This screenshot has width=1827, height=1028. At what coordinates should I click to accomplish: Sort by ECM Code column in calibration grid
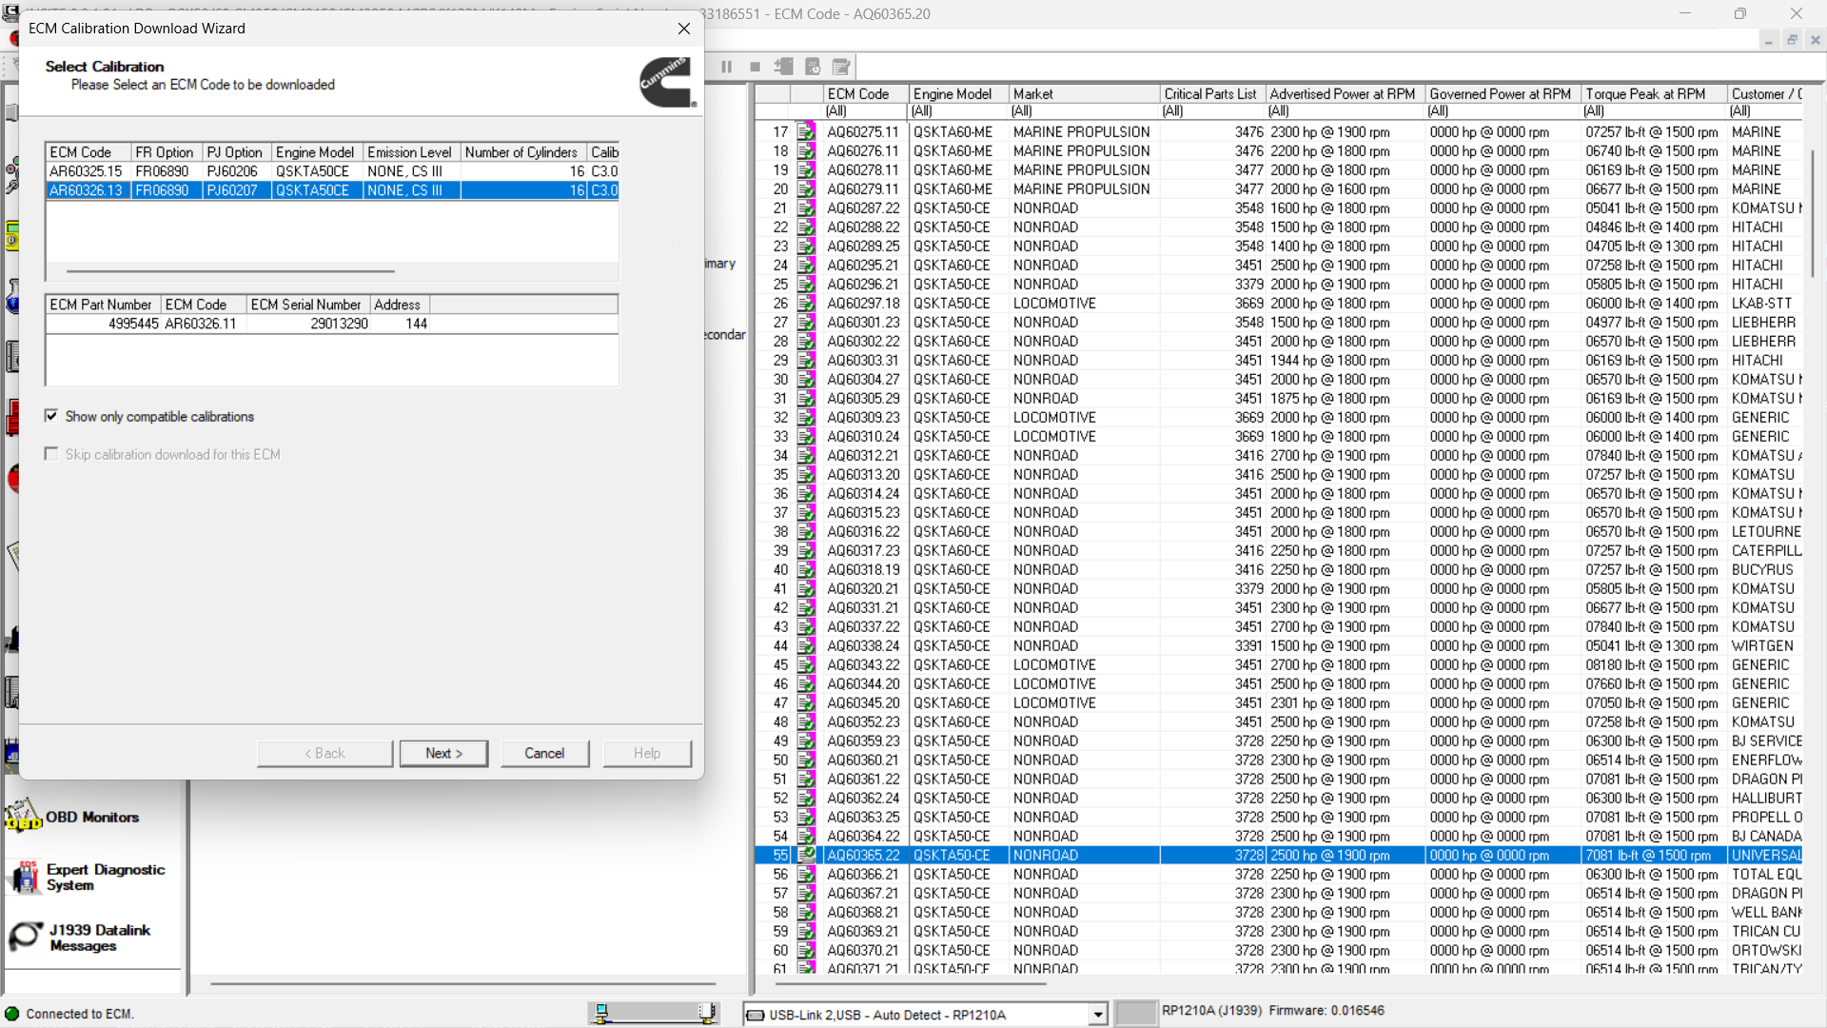click(x=866, y=94)
